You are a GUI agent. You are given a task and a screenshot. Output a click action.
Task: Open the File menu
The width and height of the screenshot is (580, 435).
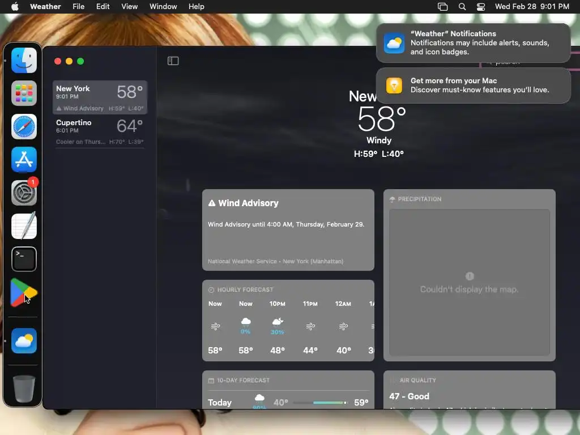click(x=78, y=7)
